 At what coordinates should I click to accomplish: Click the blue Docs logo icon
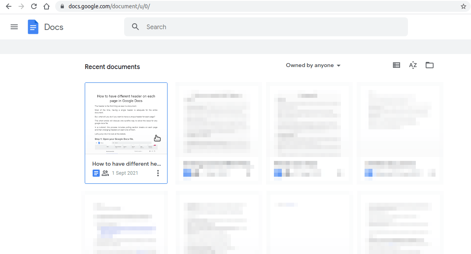tap(33, 27)
